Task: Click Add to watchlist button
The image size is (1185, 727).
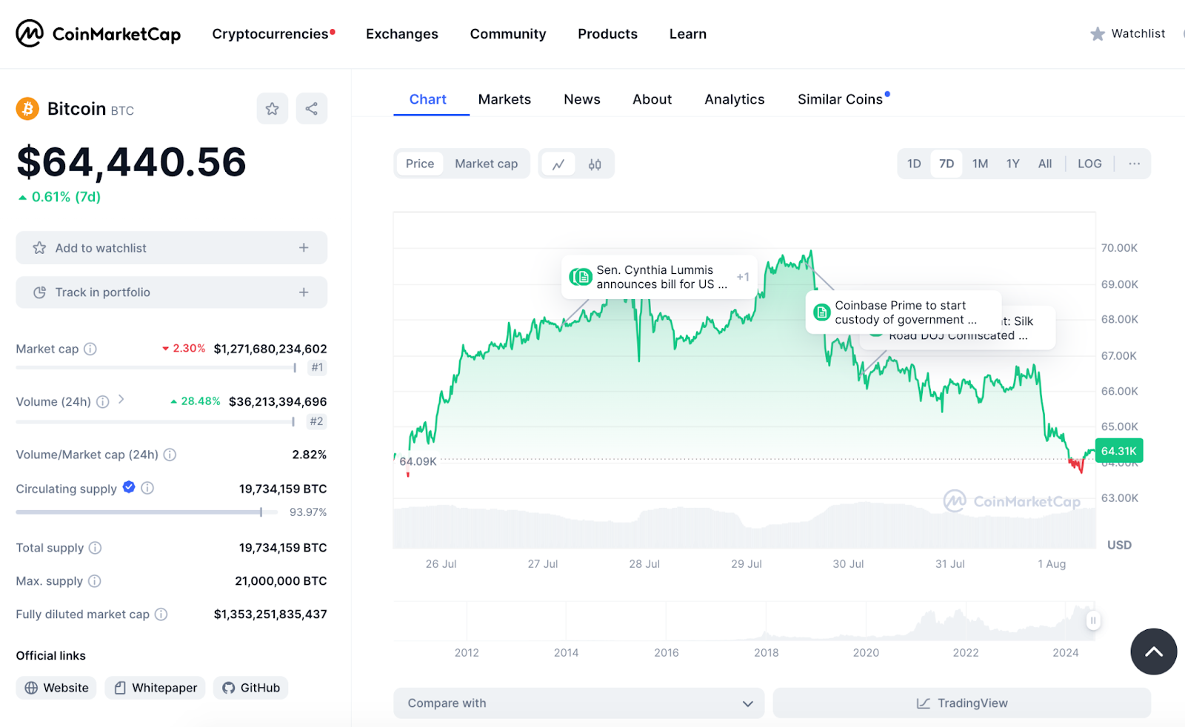Action: click(x=172, y=248)
